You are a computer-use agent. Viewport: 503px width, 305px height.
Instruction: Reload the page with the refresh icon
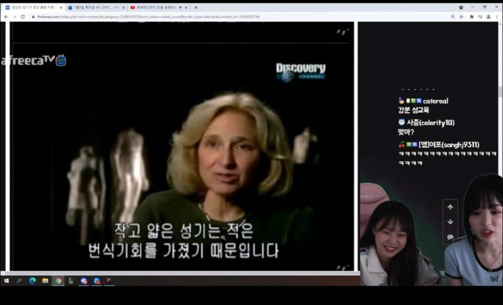22,17
